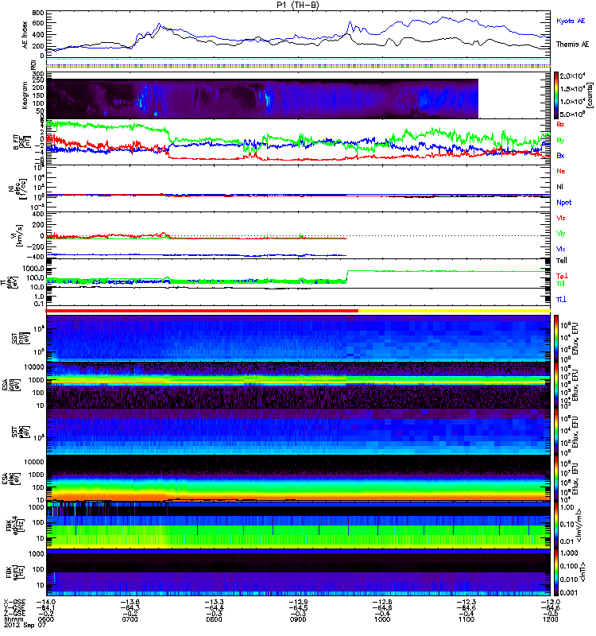This screenshot has height=636, width=596.
Task: Click the green By legend label
Action: click(x=560, y=141)
